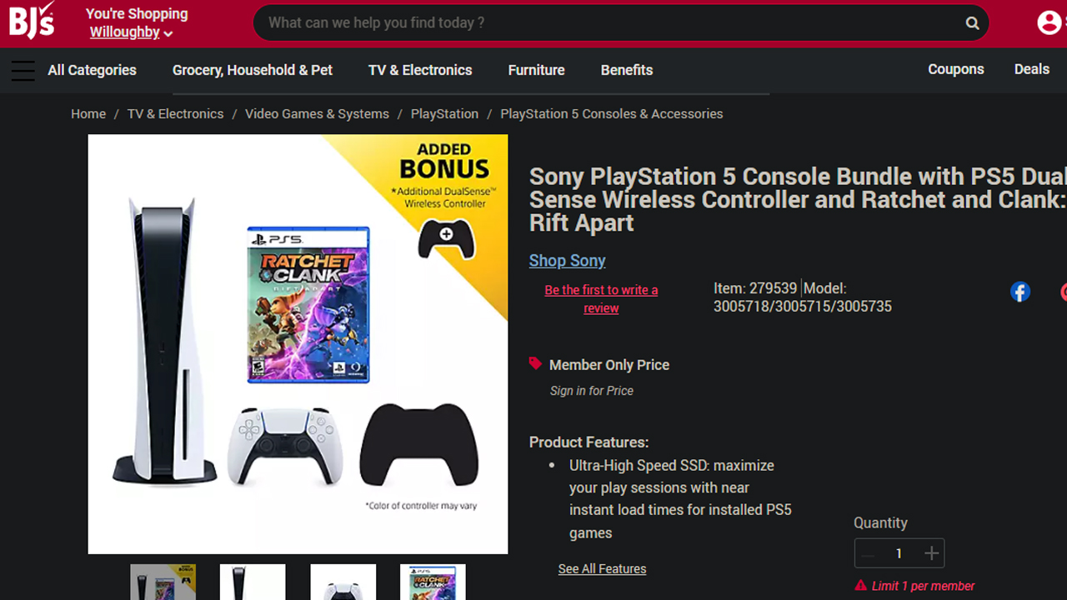Select the PS5 console-only thumbnail
This screenshot has height=600, width=1067.
point(253,582)
